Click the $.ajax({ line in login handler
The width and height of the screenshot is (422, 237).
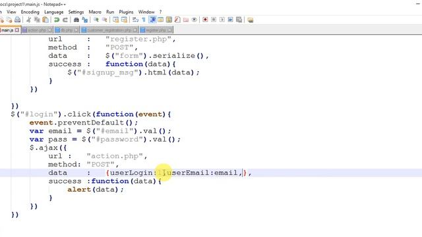click(x=48, y=147)
